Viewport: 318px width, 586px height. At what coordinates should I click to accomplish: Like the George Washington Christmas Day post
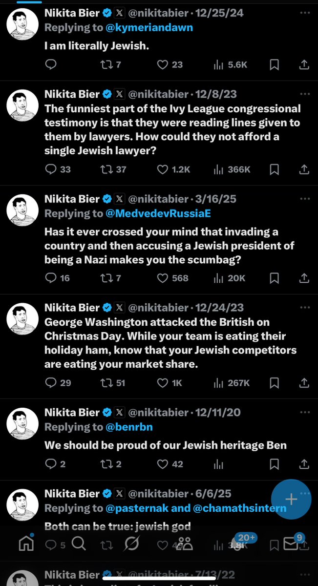tap(163, 383)
